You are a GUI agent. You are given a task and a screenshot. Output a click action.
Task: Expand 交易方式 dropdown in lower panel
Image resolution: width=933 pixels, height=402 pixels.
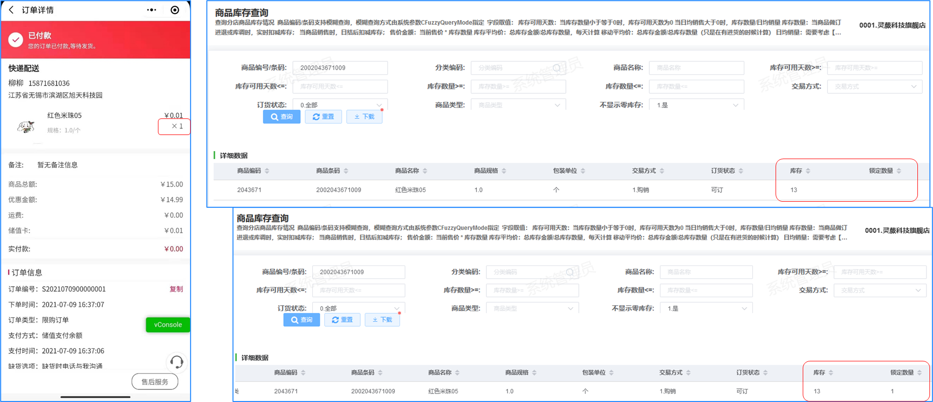[x=879, y=291]
